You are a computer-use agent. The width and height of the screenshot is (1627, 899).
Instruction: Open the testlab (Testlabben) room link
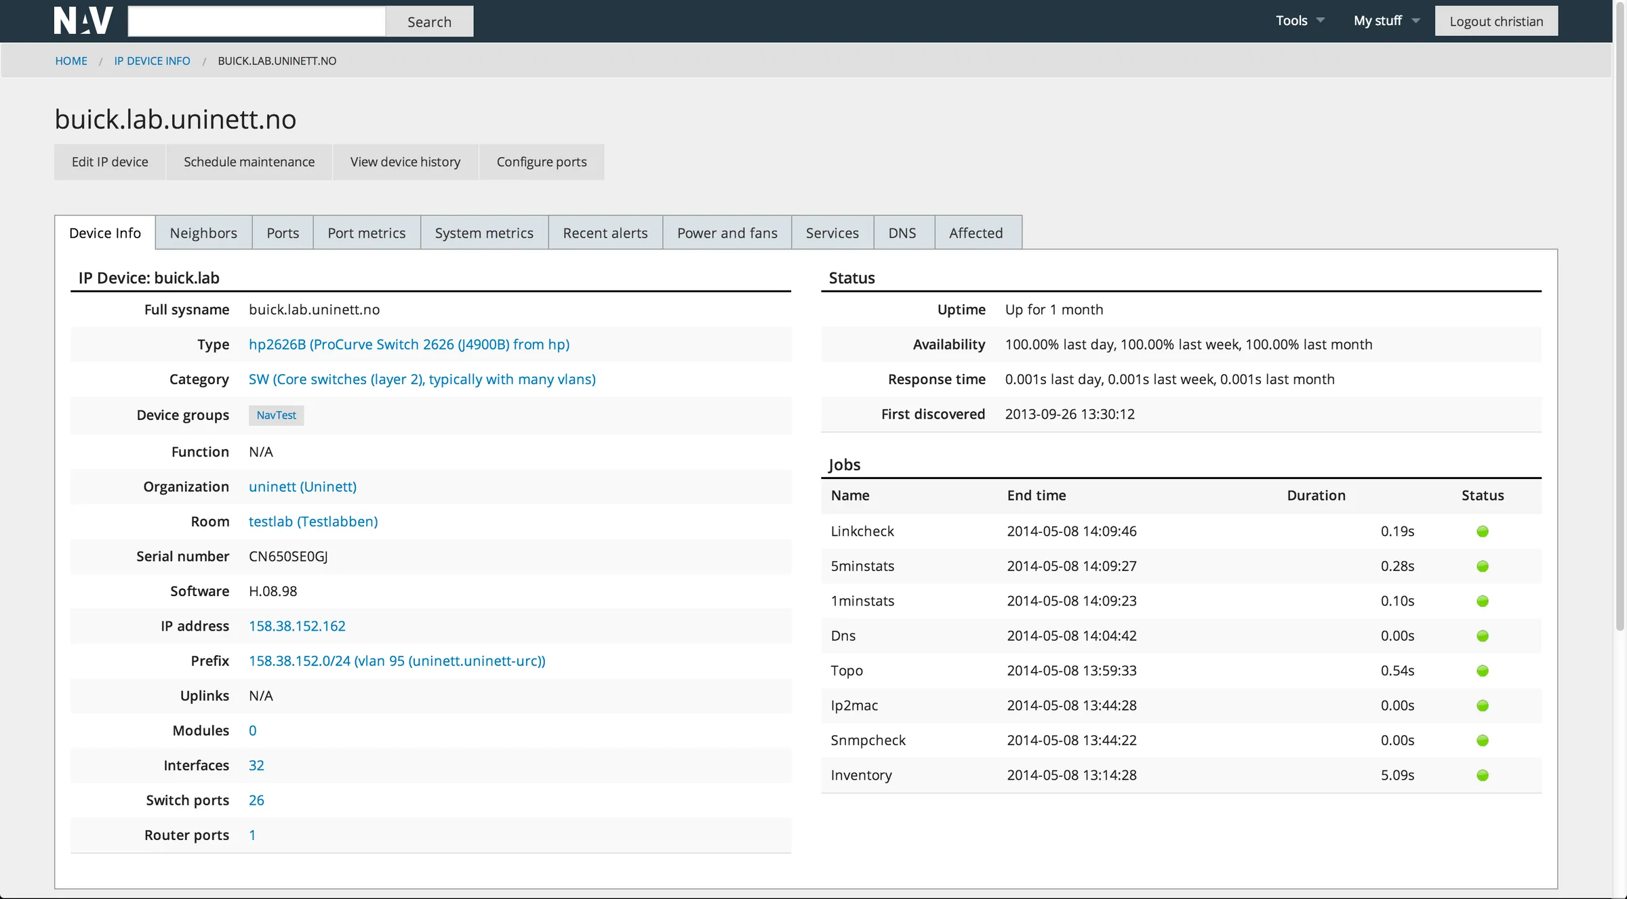(x=313, y=521)
